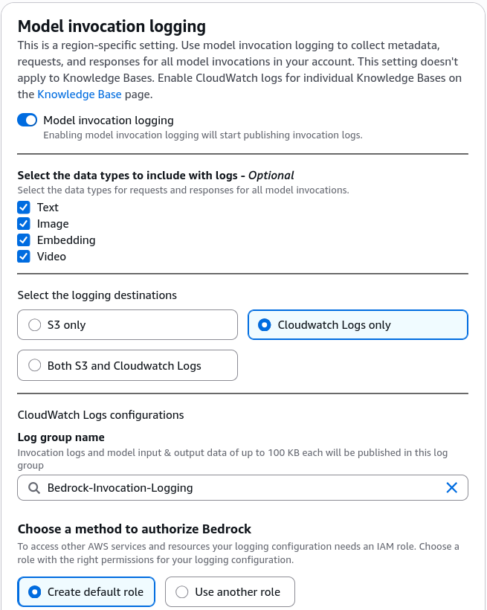Click the Video checkbox label text

click(x=51, y=257)
